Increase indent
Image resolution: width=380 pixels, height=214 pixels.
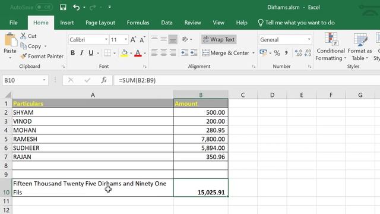click(x=194, y=53)
